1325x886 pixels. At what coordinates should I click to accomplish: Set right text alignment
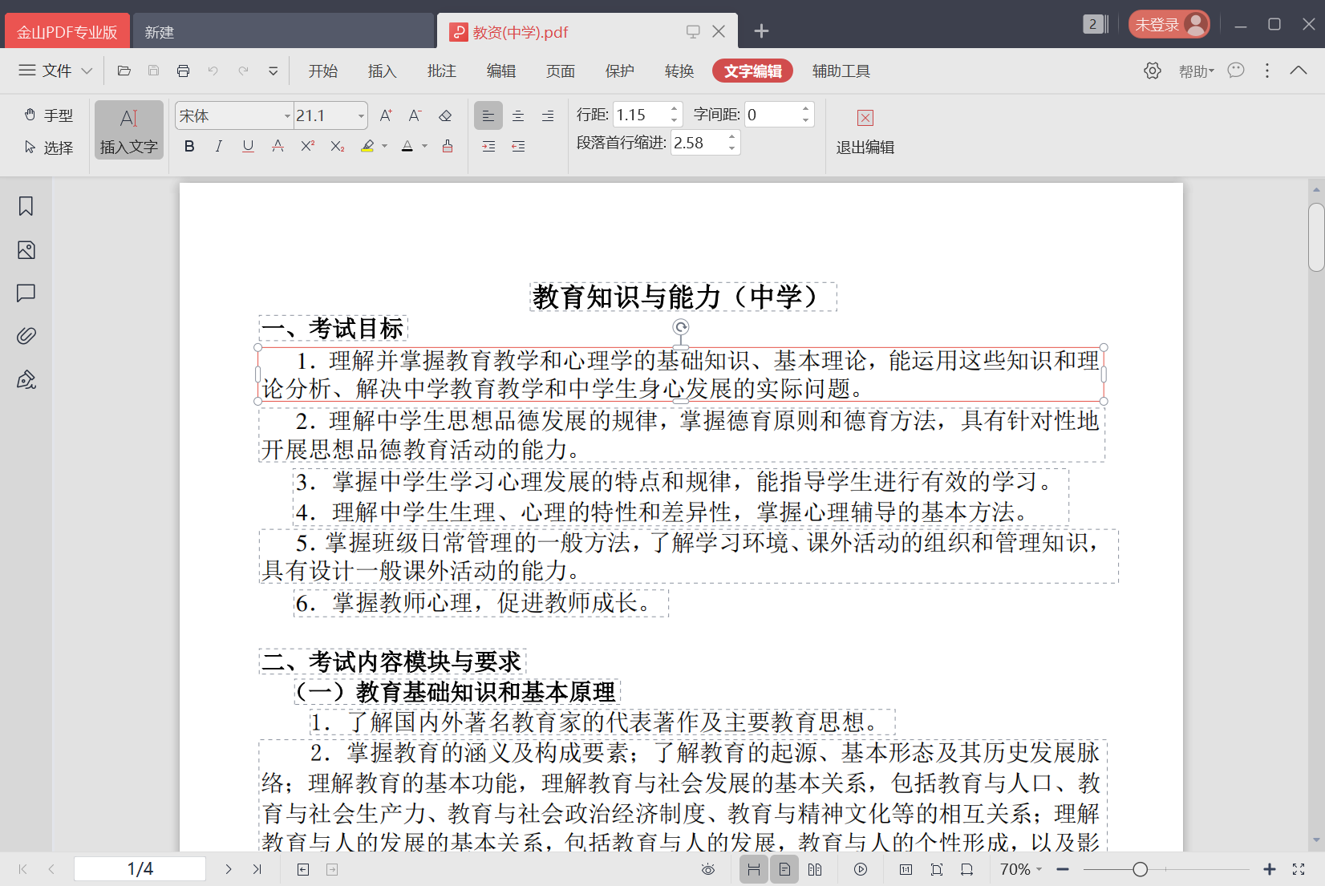pyautogui.click(x=548, y=115)
